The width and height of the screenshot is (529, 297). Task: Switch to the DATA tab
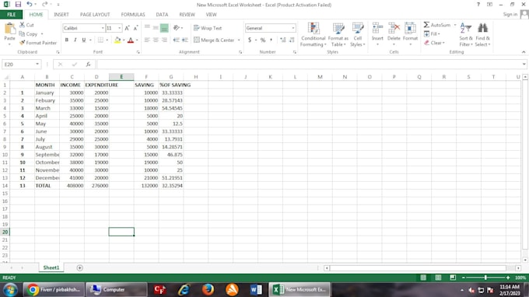pyautogui.click(x=162, y=15)
